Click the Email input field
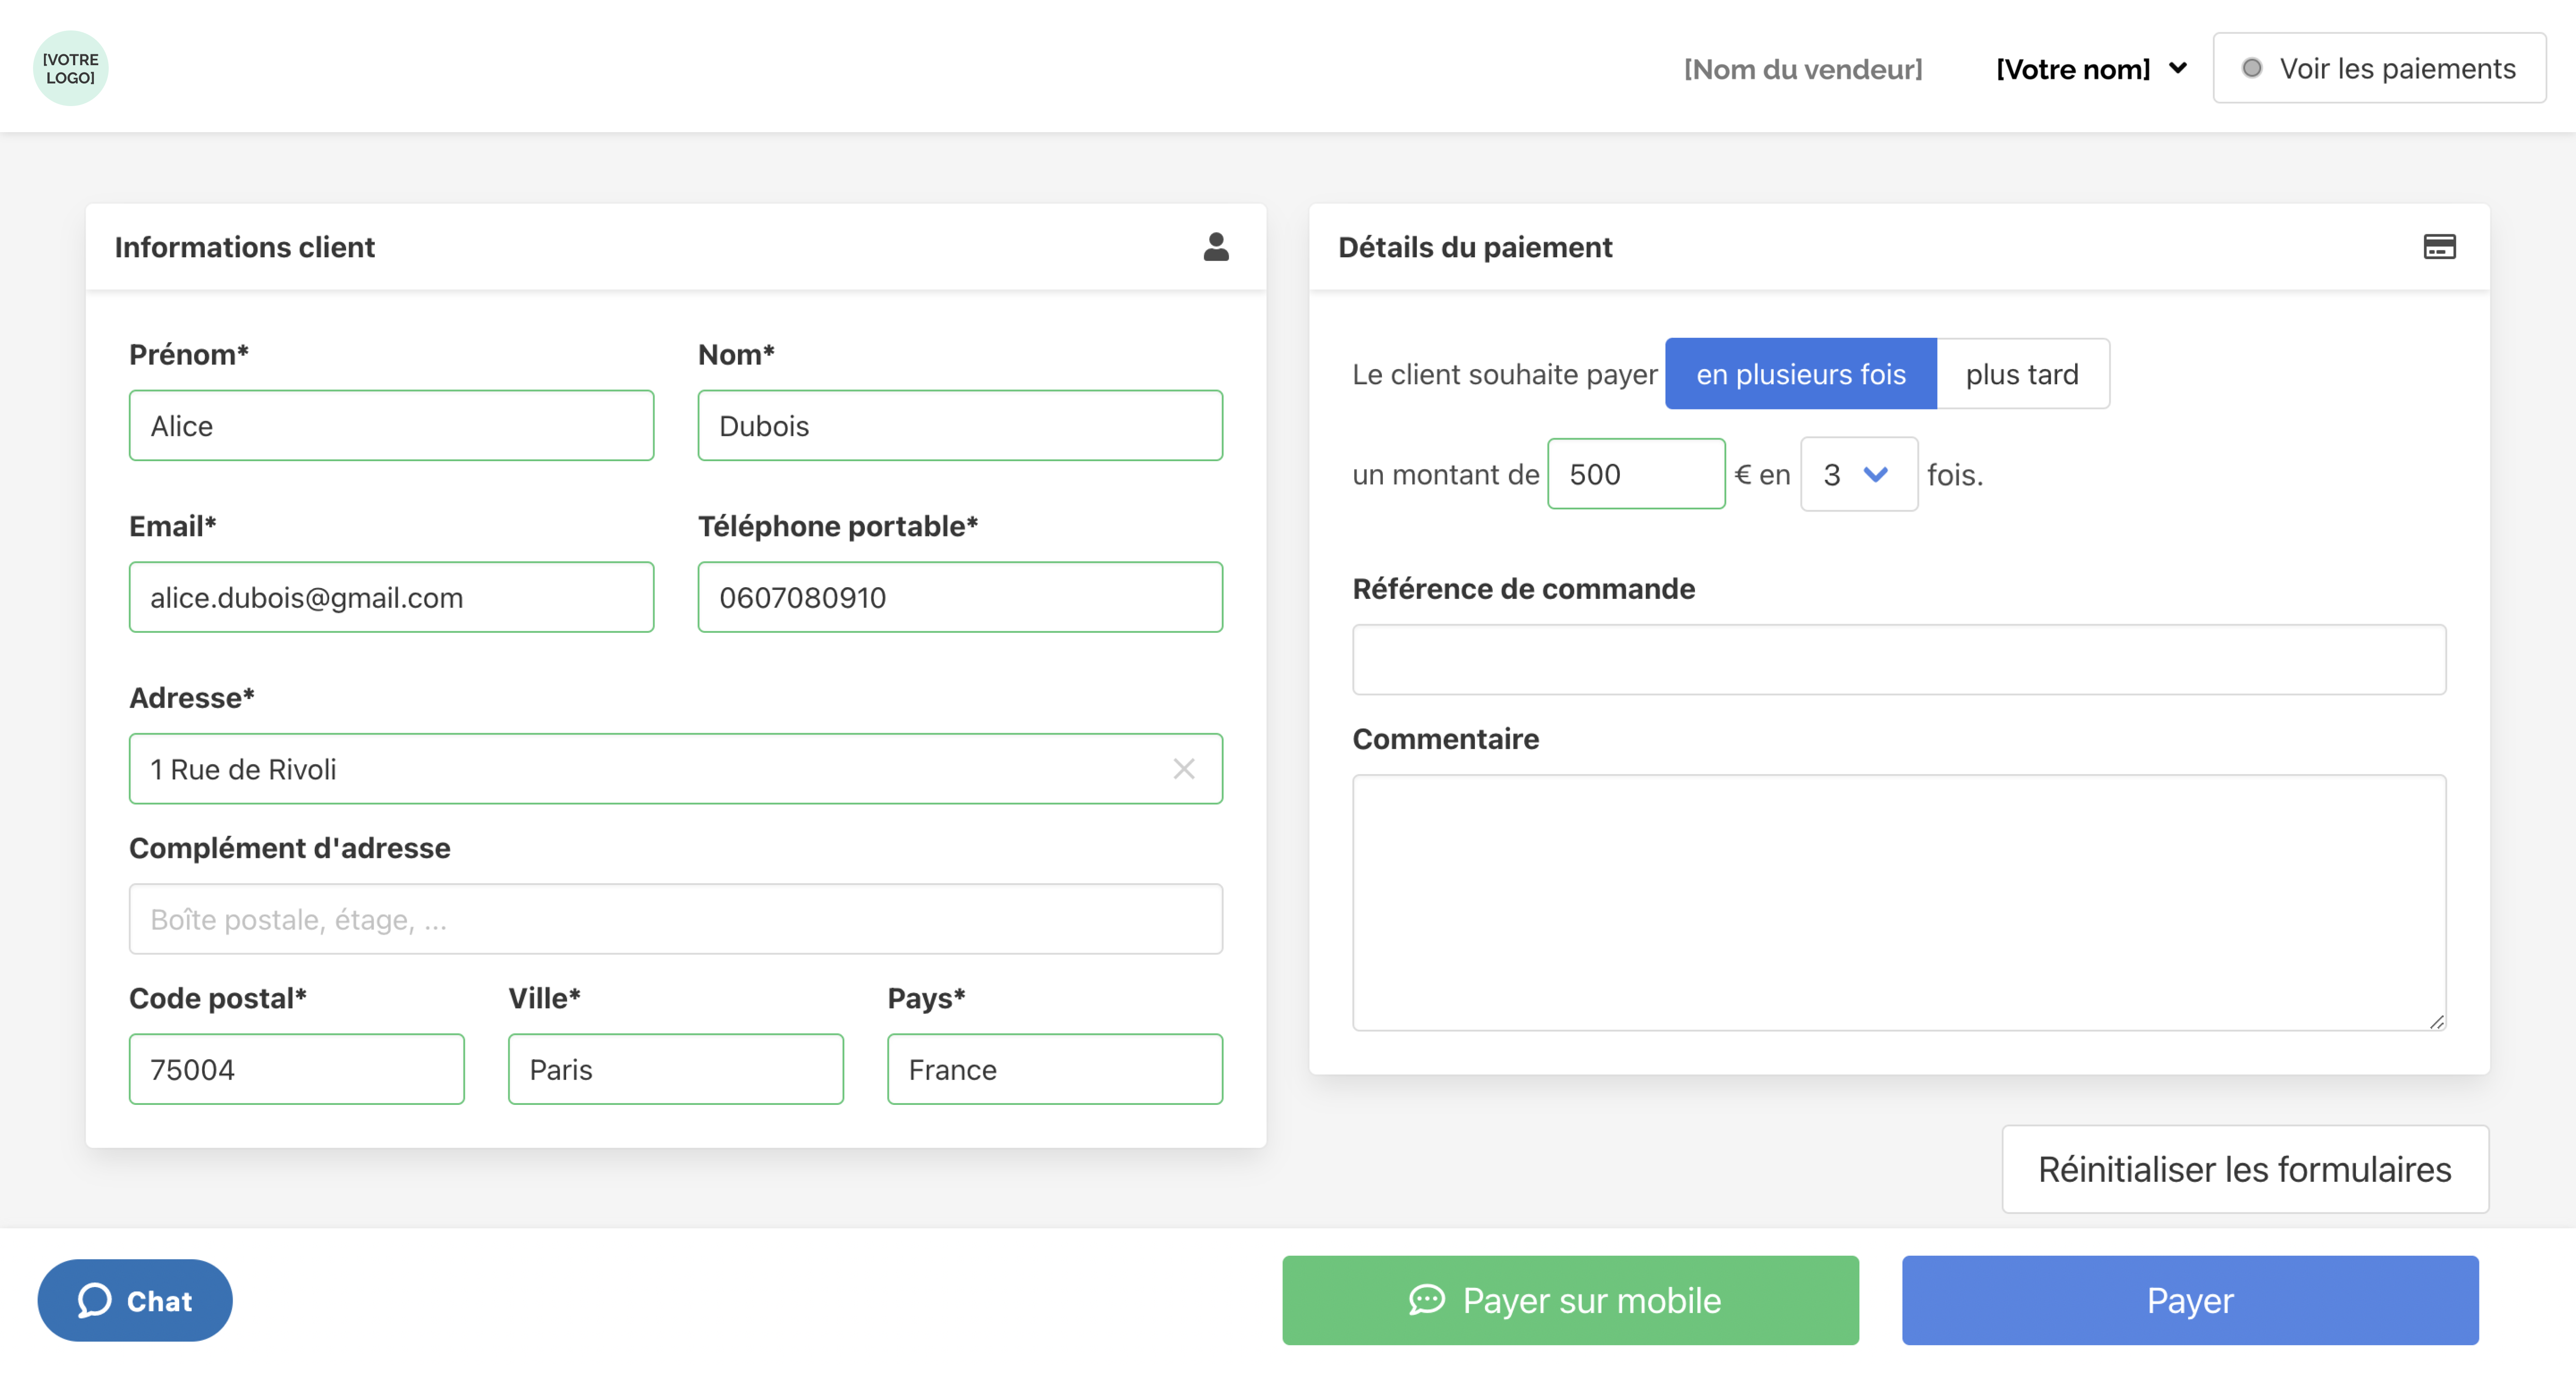 coord(391,598)
